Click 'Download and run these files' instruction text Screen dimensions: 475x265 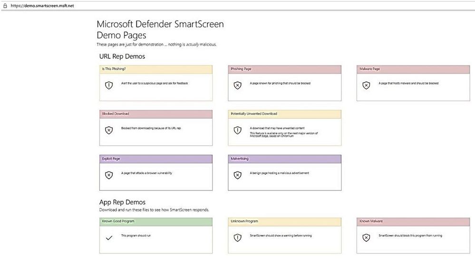coord(154,209)
